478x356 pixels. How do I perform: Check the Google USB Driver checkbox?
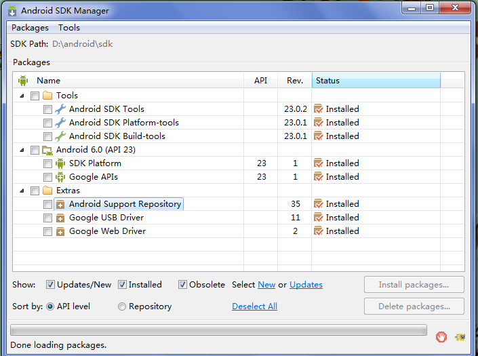point(47,218)
